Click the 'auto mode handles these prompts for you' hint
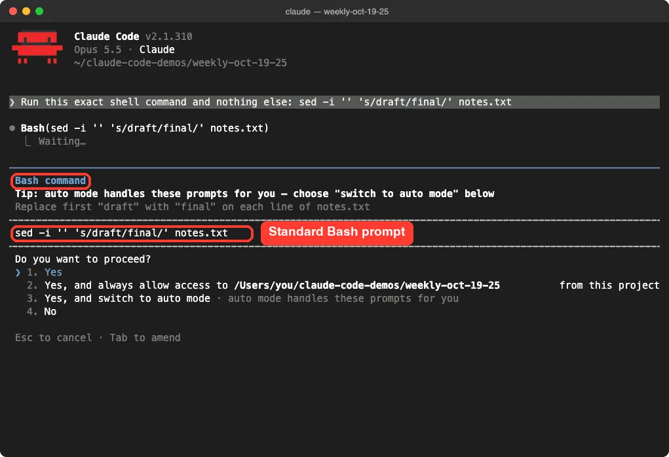The image size is (669, 457). (343, 299)
